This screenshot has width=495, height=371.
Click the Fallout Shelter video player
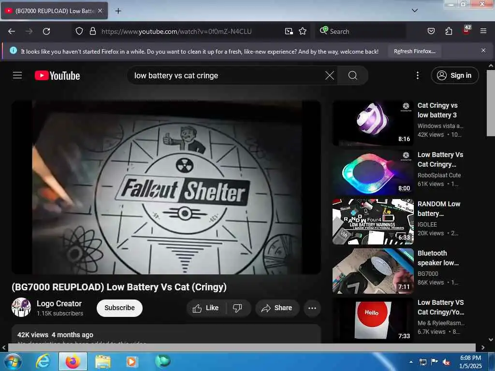pyautogui.click(x=166, y=187)
